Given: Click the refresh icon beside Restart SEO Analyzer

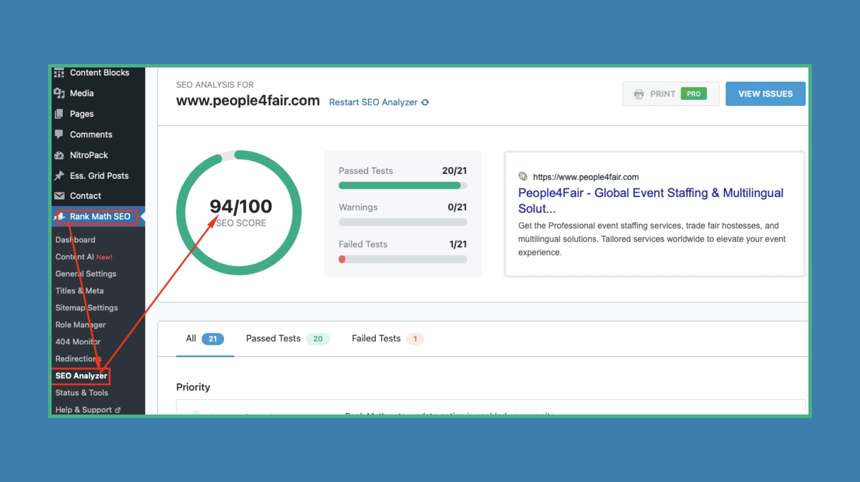Looking at the screenshot, I should tap(426, 102).
